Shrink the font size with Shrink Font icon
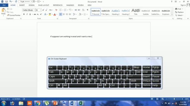Image resolution: width=190 pixels, height=106 pixels. point(46,10)
